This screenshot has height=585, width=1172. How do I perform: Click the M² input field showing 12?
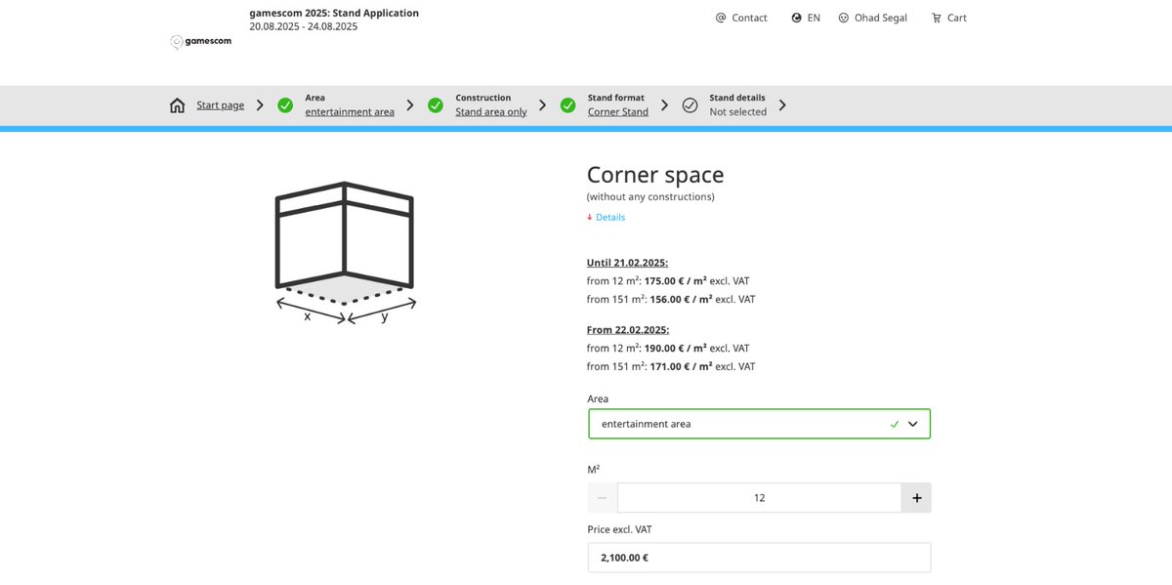(759, 498)
